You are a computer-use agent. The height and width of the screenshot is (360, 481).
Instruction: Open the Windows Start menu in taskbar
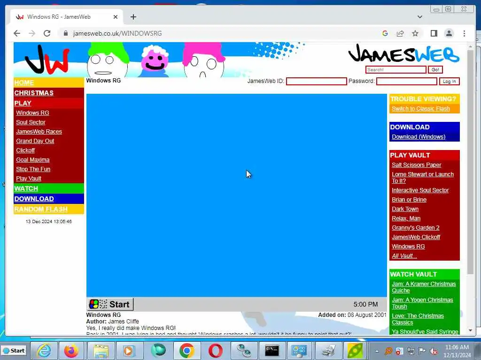(x=14, y=351)
